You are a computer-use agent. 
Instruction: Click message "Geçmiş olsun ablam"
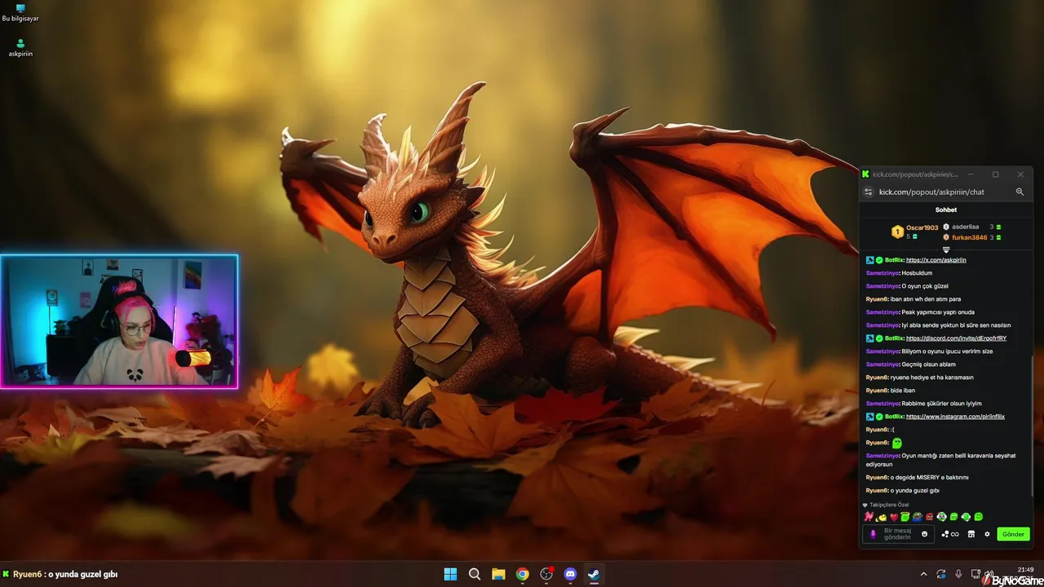(928, 364)
